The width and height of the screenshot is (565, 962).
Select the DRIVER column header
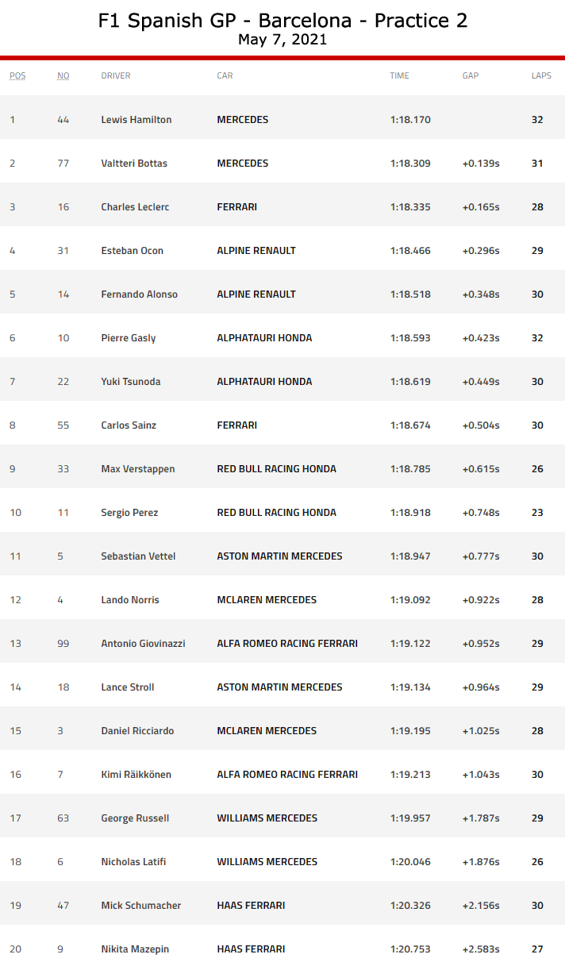click(116, 76)
